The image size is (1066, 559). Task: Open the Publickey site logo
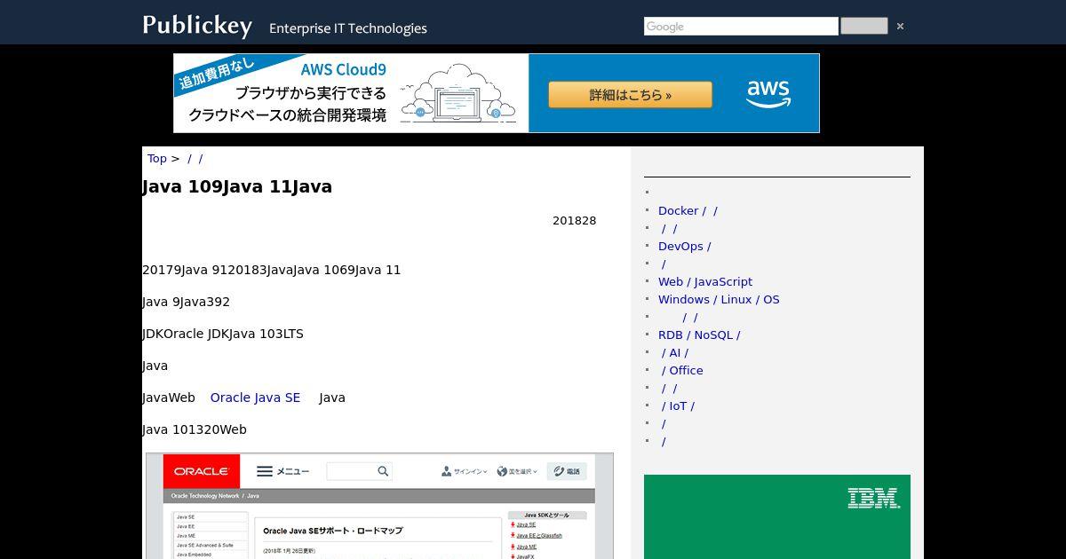(197, 26)
